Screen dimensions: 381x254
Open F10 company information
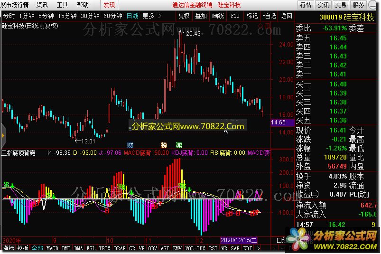(x=235, y=16)
